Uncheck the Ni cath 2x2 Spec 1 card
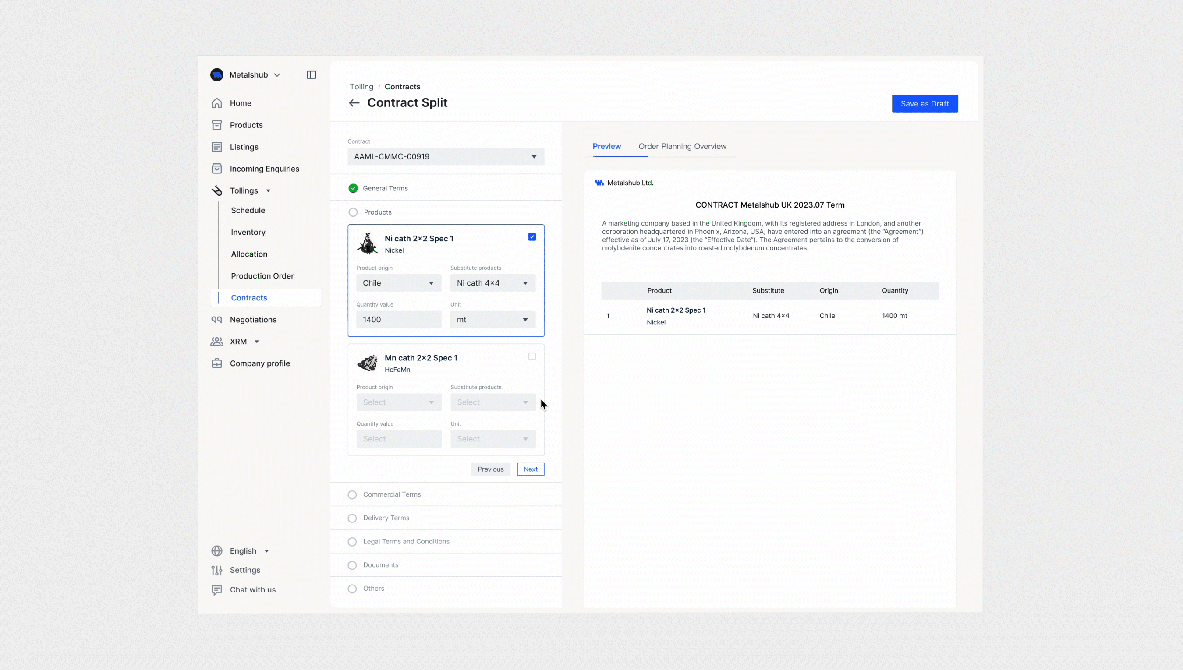The image size is (1183, 670). pyautogui.click(x=531, y=236)
